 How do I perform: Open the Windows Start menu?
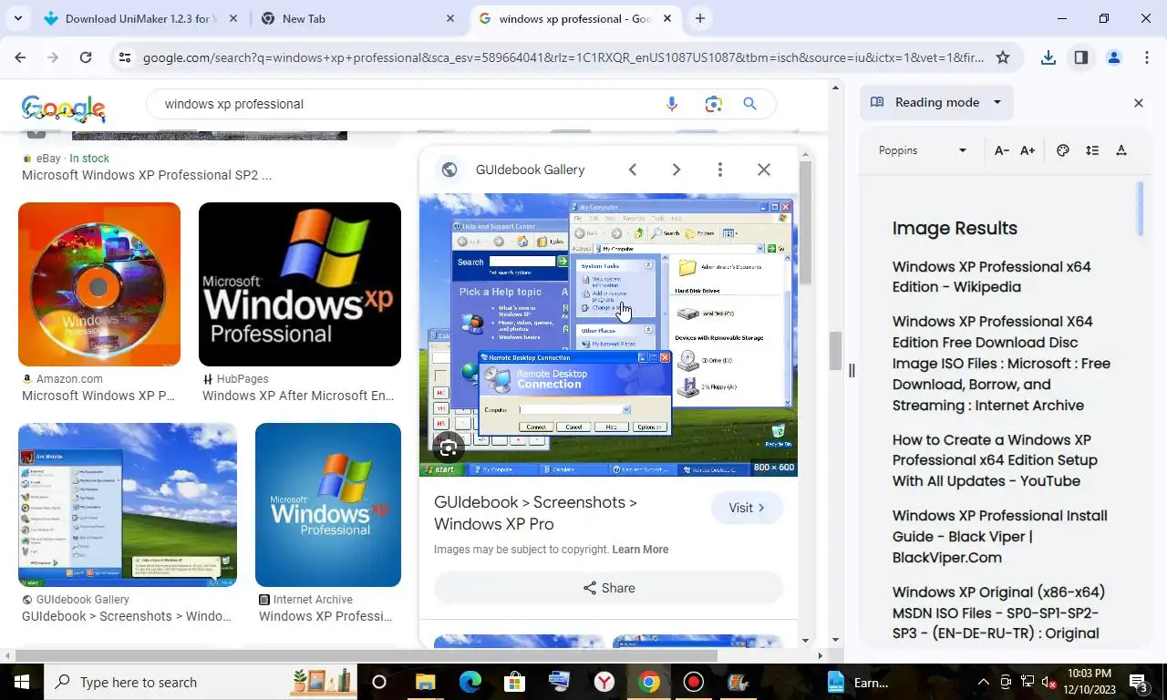tap(21, 682)
